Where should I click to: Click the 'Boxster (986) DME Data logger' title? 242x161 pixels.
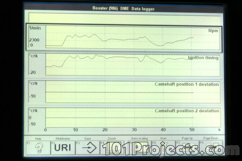pyautogui.click(x=124, y=8)
